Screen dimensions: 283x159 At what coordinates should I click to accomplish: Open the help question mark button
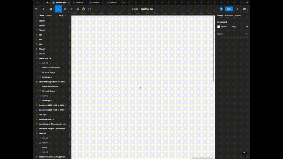(244, 153)
